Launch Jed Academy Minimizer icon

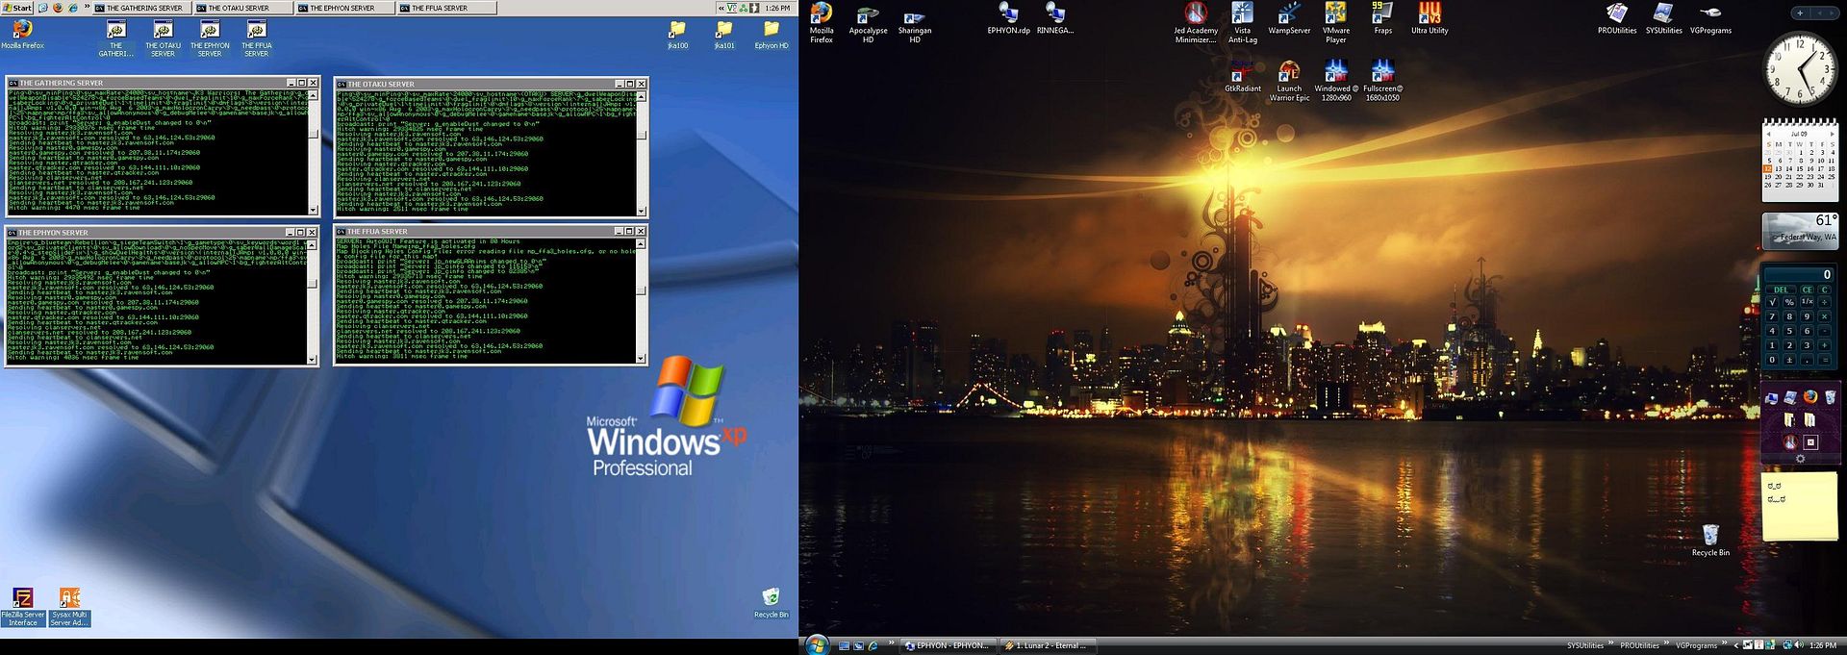pyautogui.click(x=1196, y=23)
